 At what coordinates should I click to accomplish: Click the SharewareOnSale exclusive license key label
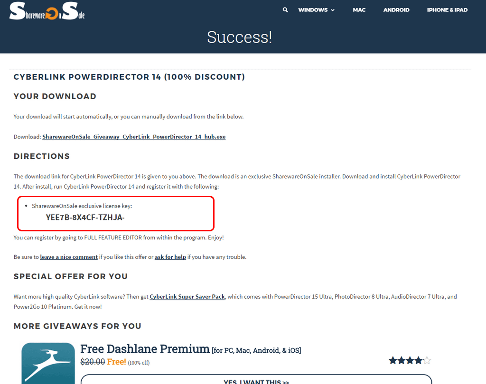pos(82,206)
